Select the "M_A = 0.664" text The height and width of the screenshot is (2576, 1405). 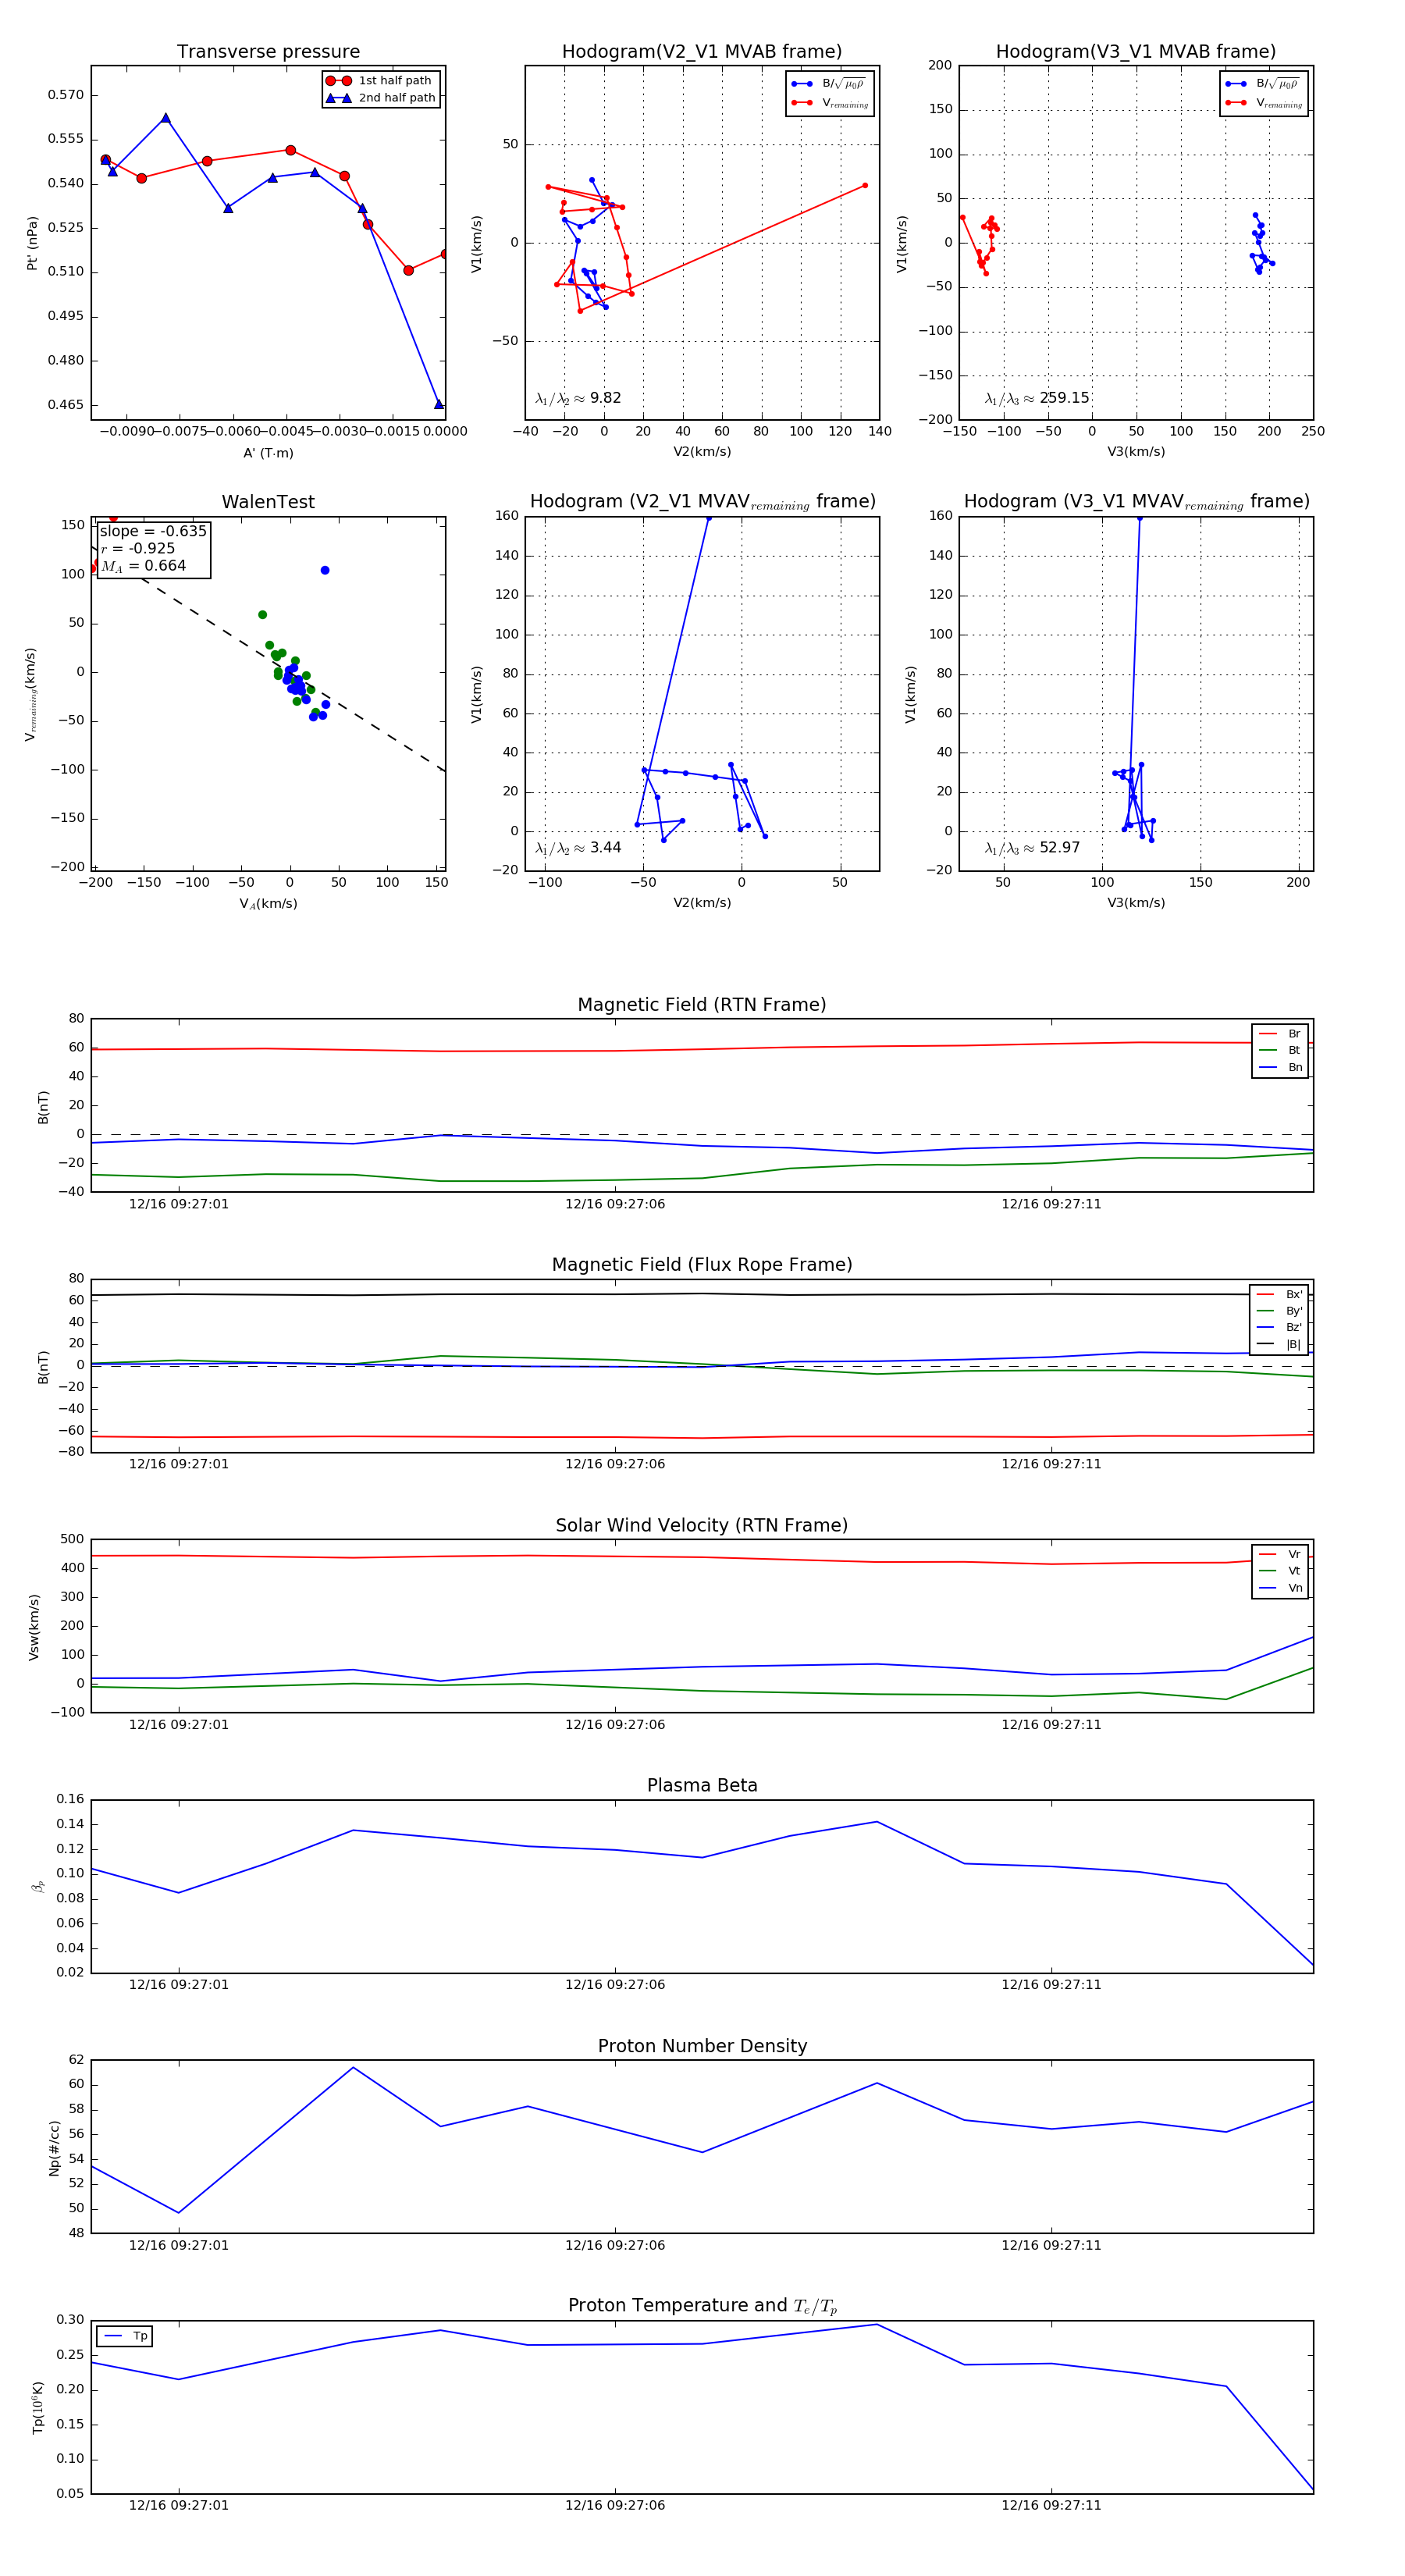click(x=143, y=566)
